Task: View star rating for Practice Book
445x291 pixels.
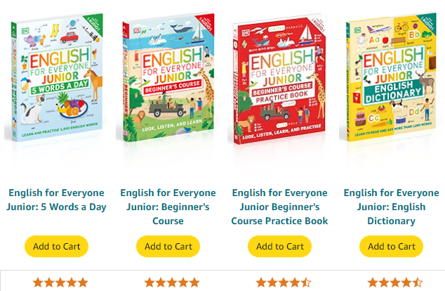Action: [x=284, y=283]
